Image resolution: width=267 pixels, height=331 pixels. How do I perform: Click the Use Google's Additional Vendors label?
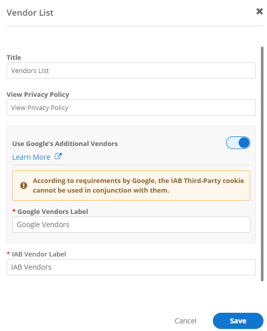tap(65, 143)
